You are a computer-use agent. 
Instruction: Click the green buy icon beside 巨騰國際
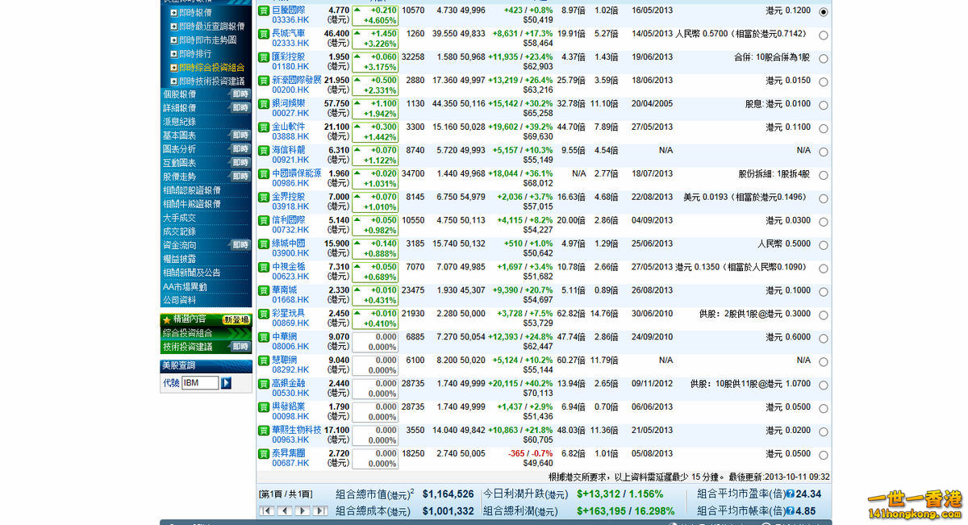(x=264, y=10)
